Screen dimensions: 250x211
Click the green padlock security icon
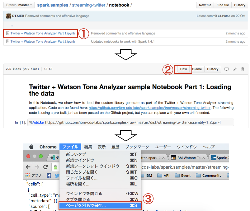[55, 167]
